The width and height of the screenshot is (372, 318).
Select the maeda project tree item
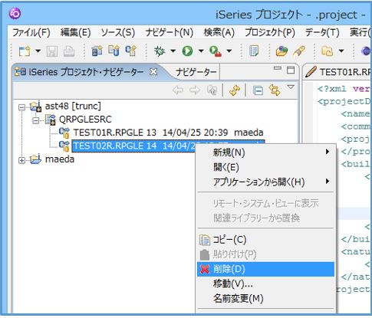pos(60,159)
